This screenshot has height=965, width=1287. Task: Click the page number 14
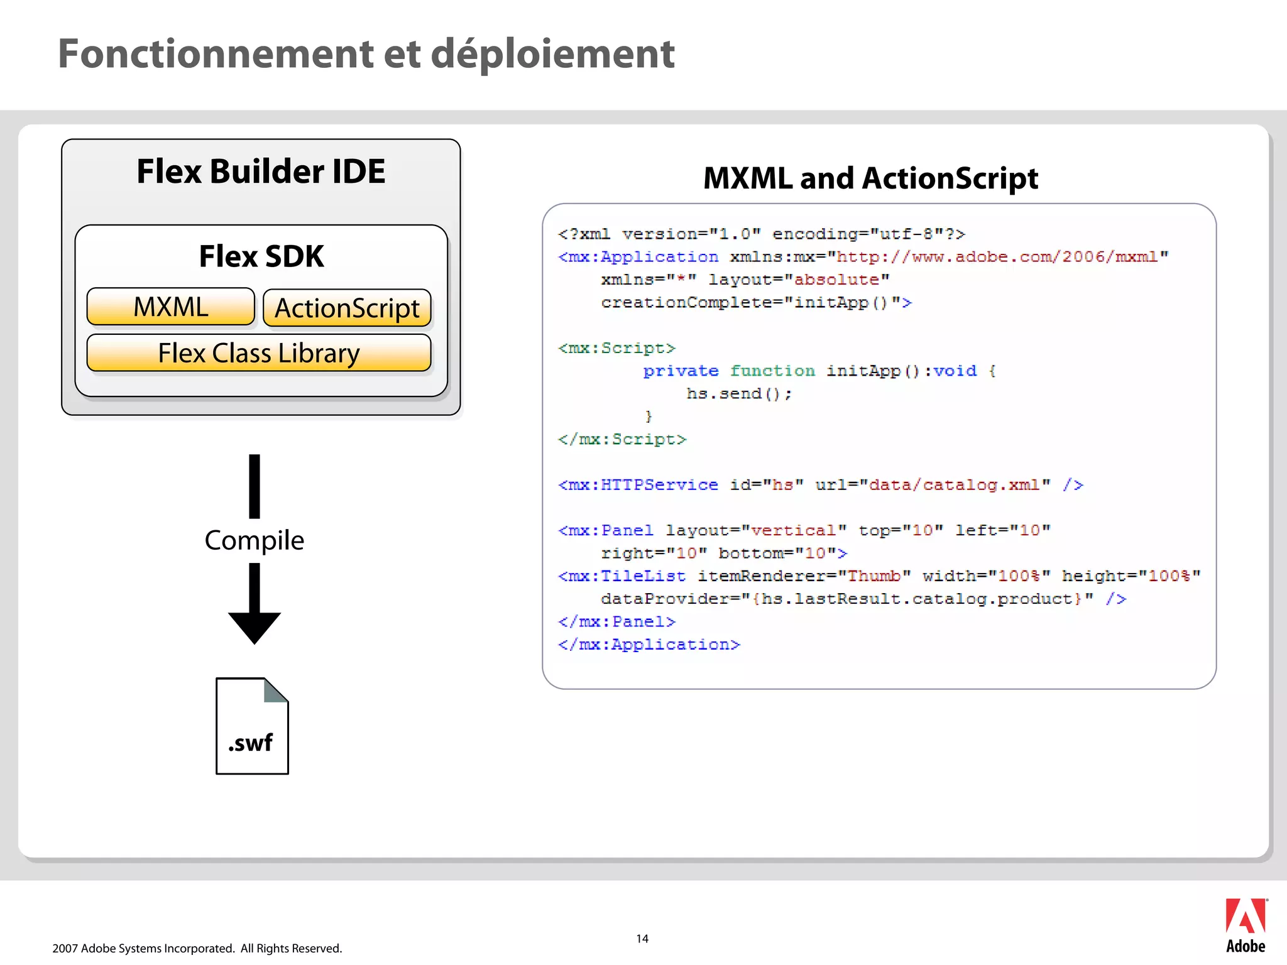coord(642,939)
